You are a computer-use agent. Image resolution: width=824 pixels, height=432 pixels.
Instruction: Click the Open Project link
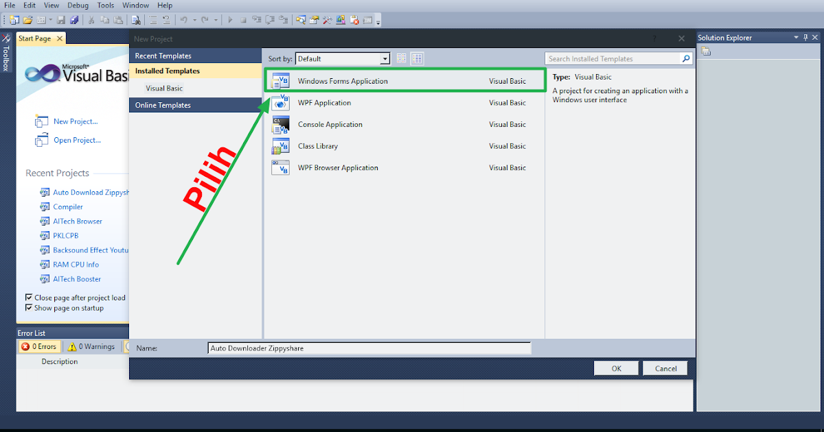tap(77, 140)
